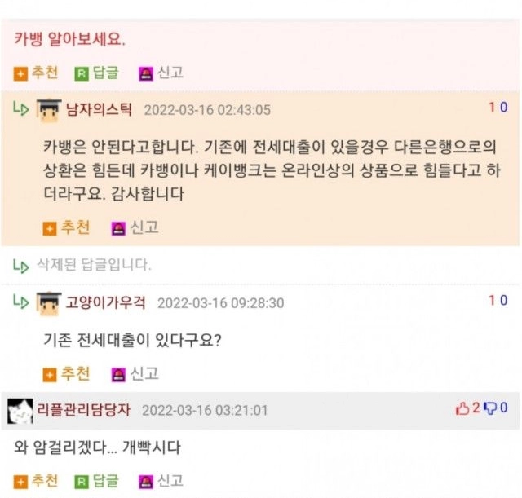Reply to the '와 암걸리겠다' comment
The image size is (522, 498).
[96, 481]
